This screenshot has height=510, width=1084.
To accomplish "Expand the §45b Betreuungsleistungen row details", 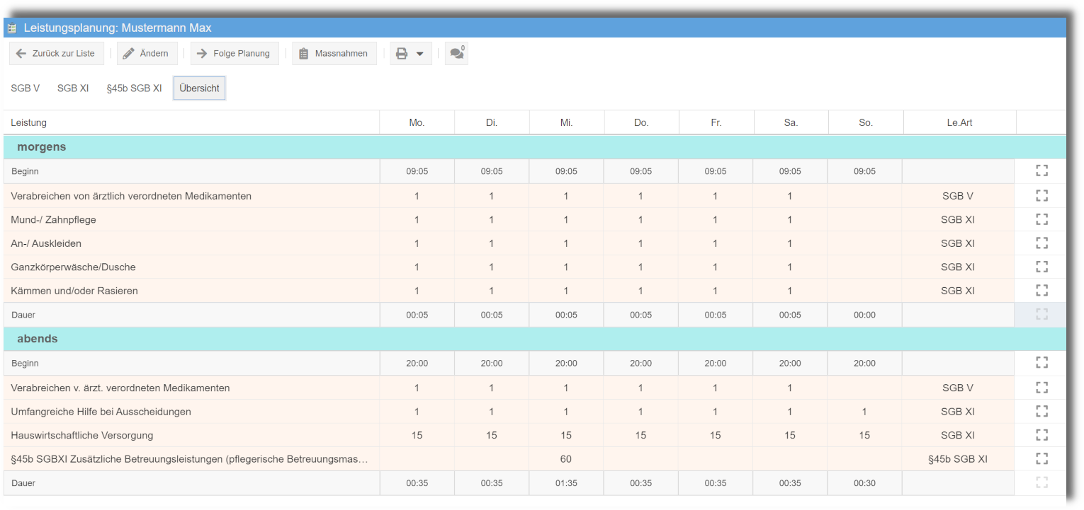I will (x=1041, y=458).
